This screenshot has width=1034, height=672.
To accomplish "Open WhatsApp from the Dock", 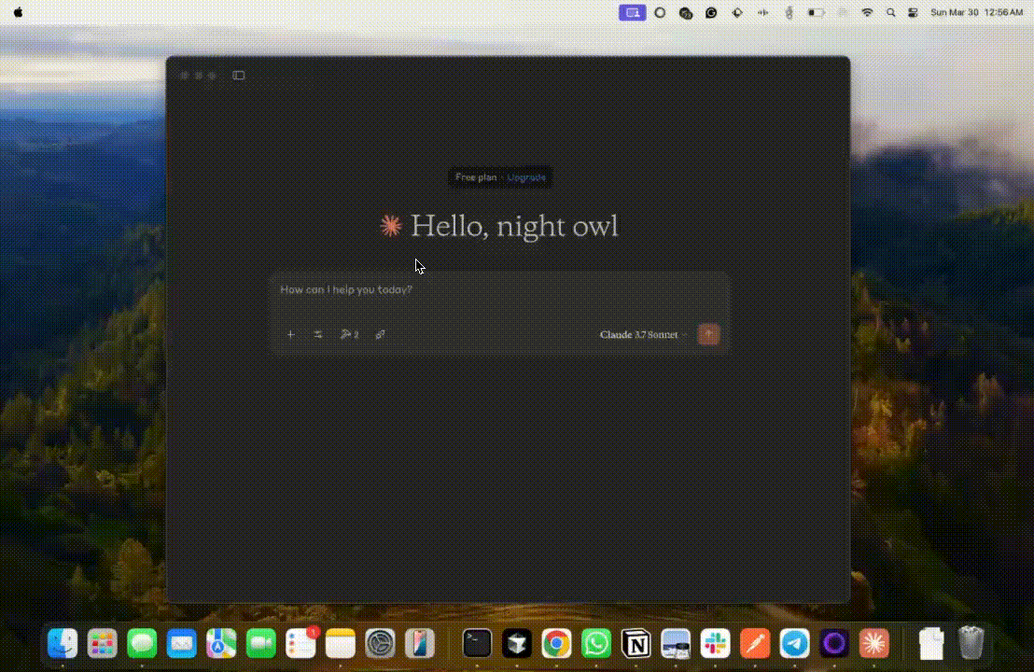I will (x=596, y=643).
